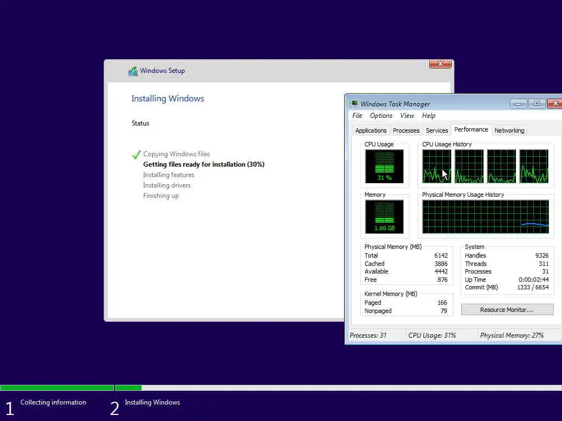The width and height of the screenshot is (562, 421).
Task: Click the Windows Setup title icon
Action: coord(133,71)
